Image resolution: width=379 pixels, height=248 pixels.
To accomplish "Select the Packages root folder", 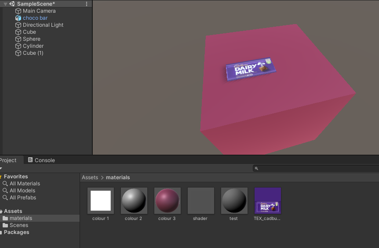I will (x=16, y=232).
